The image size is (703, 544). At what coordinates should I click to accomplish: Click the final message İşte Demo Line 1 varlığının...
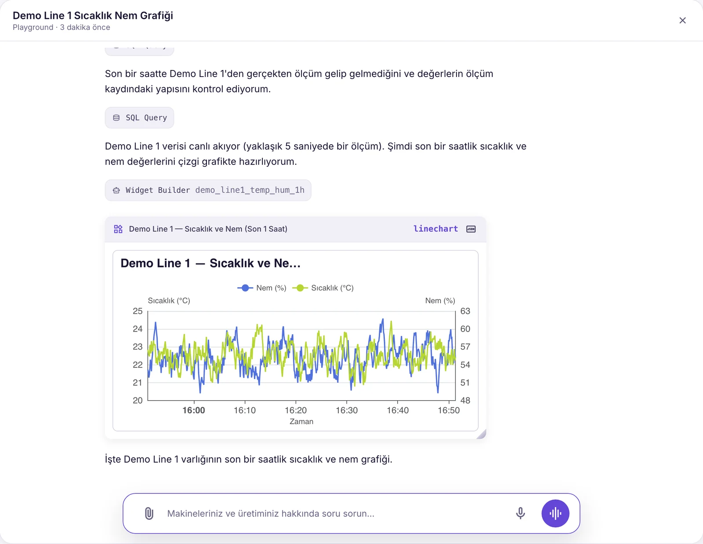pyautogui.click(x=249, y=459)
